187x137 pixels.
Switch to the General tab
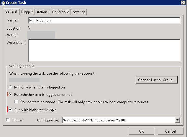pos(11,12)
